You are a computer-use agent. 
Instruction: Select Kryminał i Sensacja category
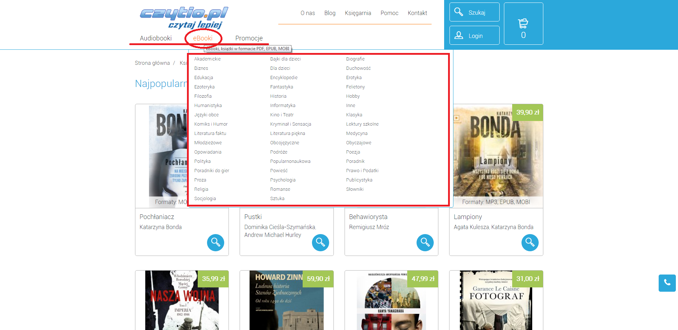[x=290, y=124]
